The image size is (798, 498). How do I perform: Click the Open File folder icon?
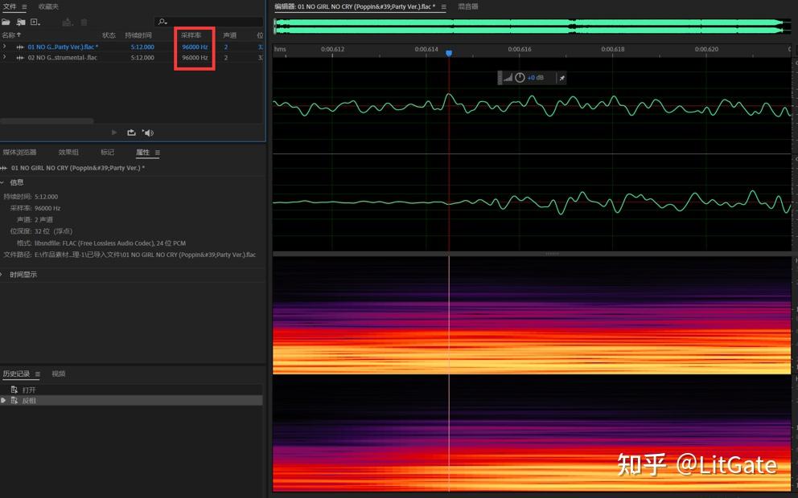coord(6,22)
